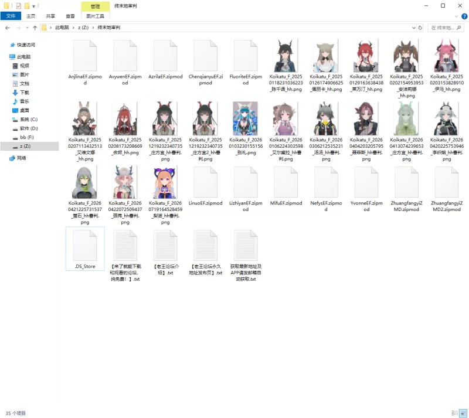Select thumbnail Koikatu_F_20250118231036223 陈千语
469x418 pixels.
click(286, 56)
